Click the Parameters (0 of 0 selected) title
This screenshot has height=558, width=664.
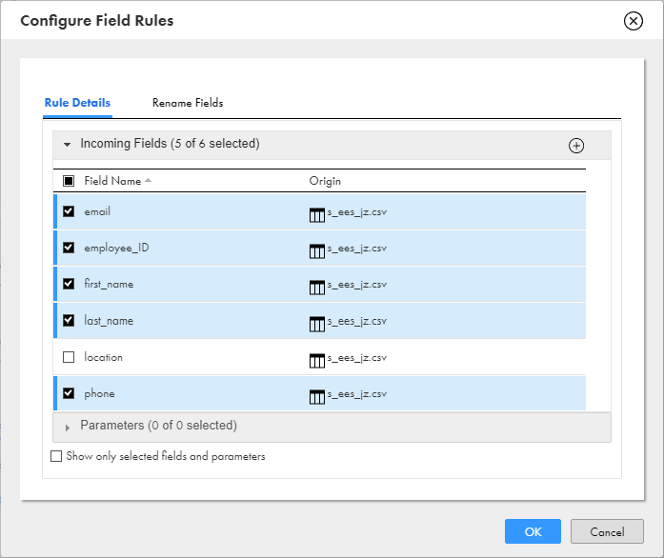[x=158, y=425]
